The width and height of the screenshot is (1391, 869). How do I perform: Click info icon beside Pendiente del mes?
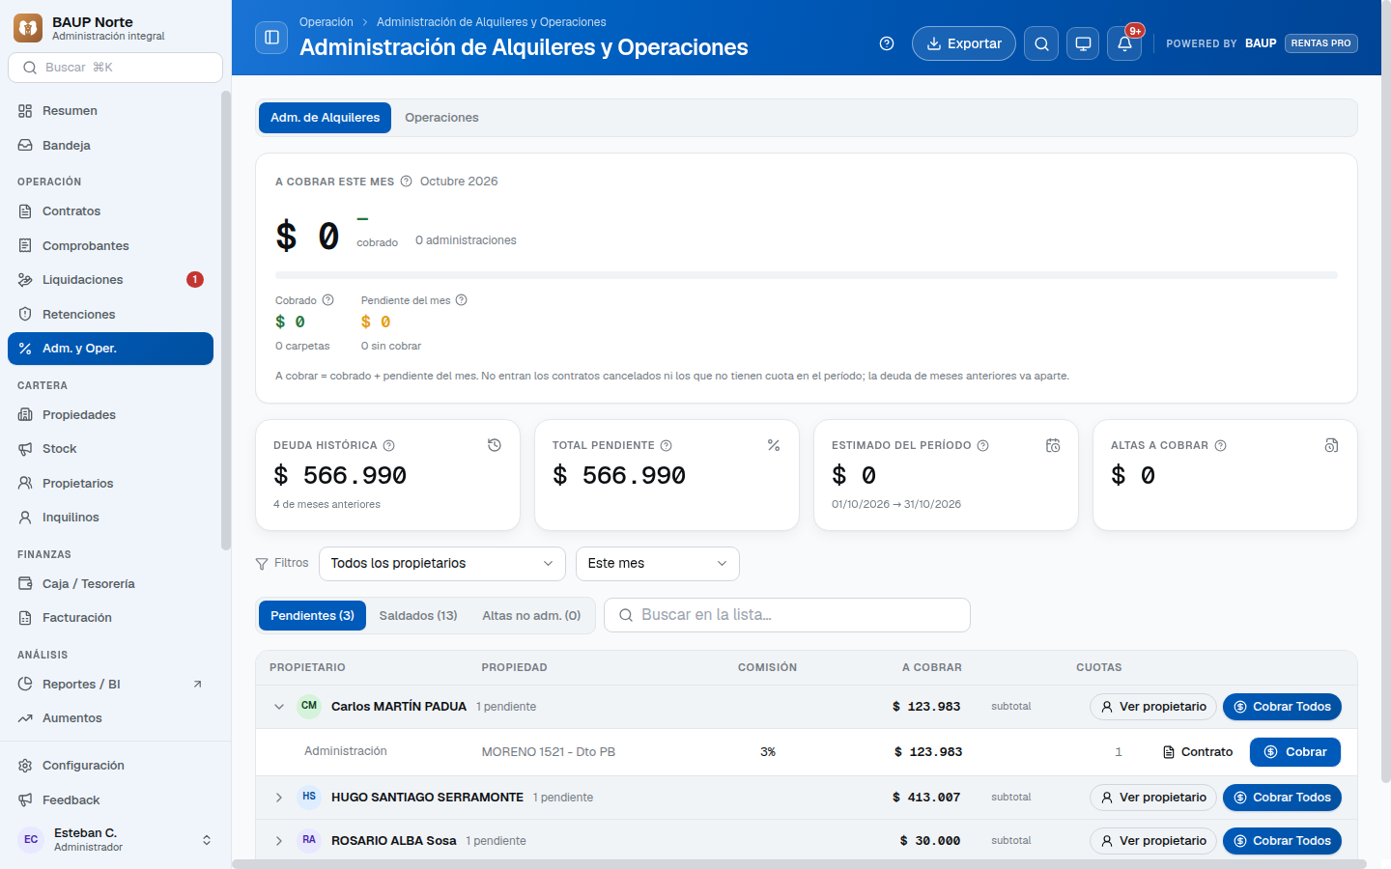[x=462, y=300]
